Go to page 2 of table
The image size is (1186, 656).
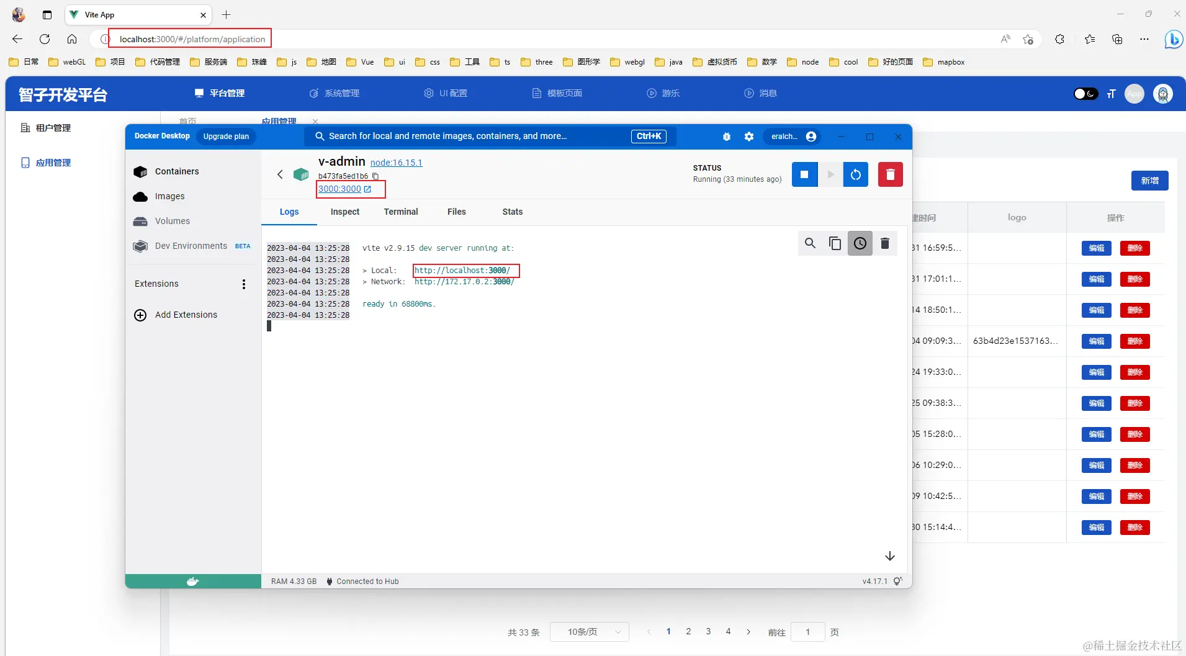tap(688, 631)
